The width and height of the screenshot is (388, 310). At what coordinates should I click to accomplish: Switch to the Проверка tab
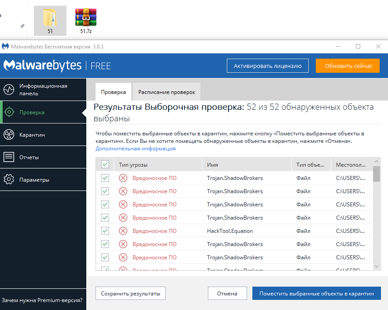coord(113,92)
